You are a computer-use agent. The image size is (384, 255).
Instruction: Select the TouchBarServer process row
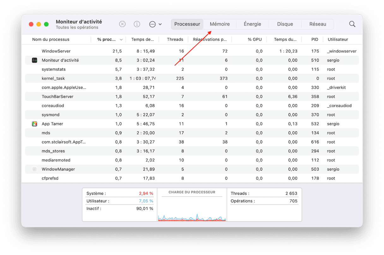click(192, 96)
